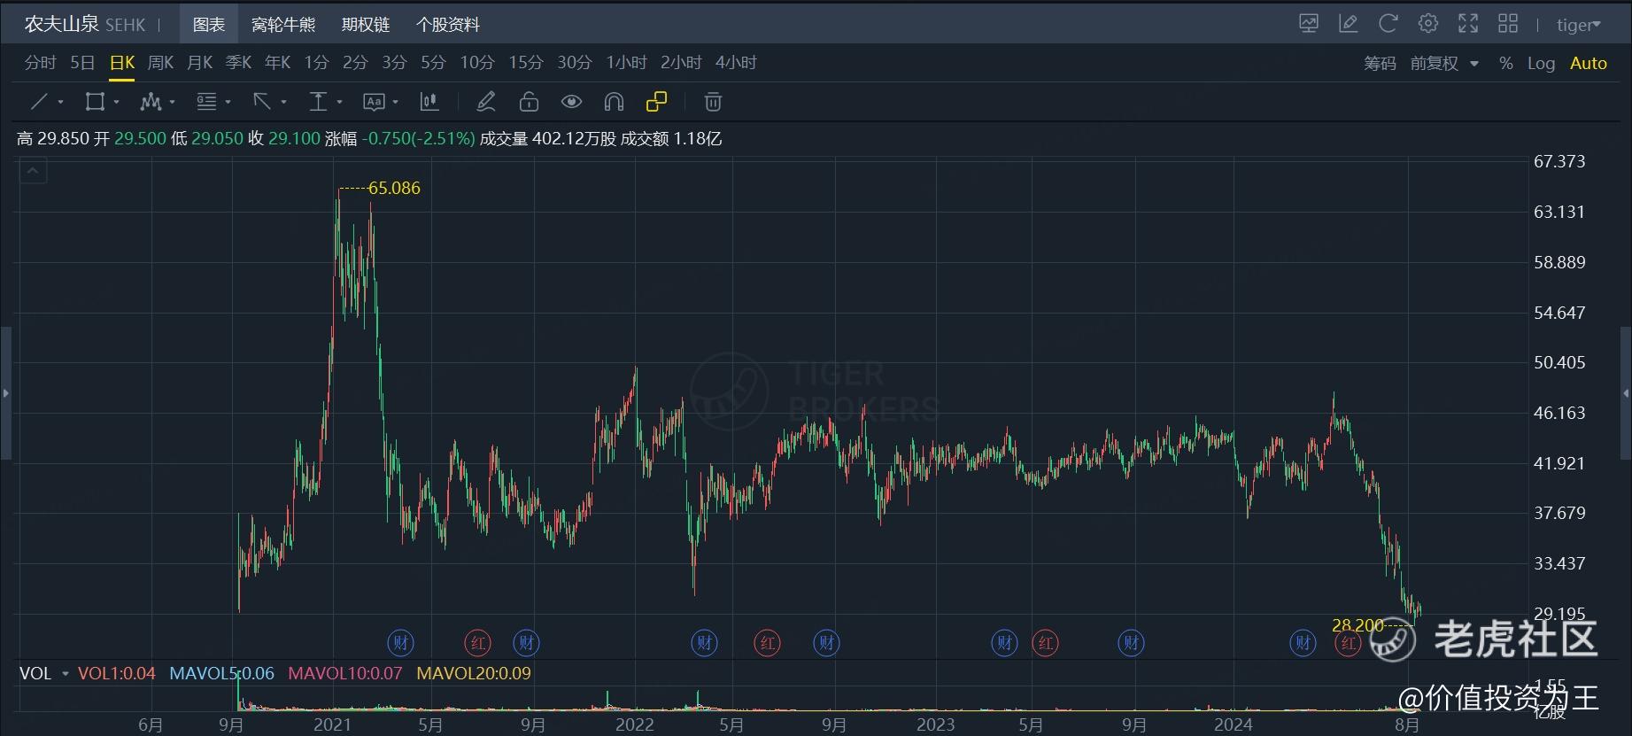Select the 4小时 timeframe
This screenshot has height=736, width=1632.
[x=736, y=63]
